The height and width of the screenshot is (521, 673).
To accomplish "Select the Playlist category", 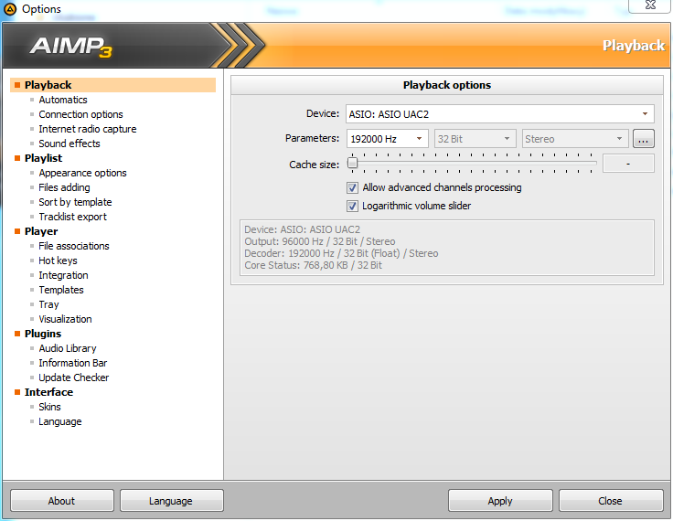I will (43, 158).
